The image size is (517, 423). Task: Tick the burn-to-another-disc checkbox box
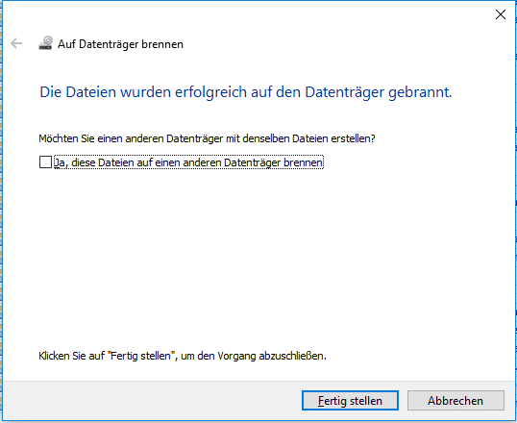[x=45, y=162]
